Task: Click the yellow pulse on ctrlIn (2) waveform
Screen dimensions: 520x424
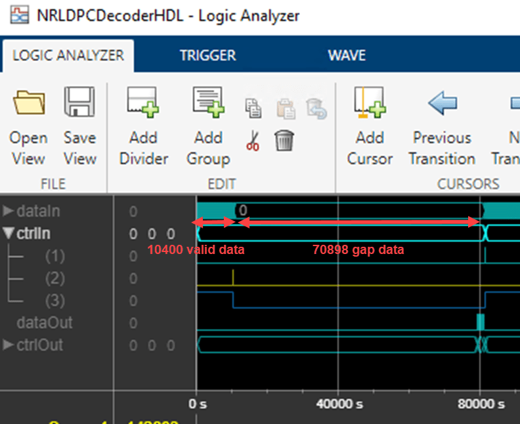Action: (x=233, y=278)
